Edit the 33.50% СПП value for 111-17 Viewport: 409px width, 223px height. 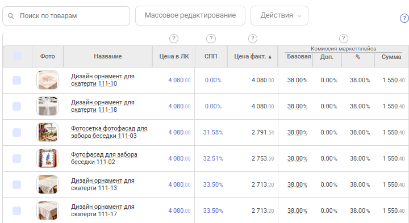pyautogui.click(x=213, y=211)
